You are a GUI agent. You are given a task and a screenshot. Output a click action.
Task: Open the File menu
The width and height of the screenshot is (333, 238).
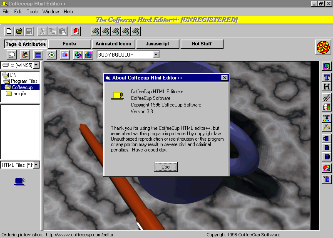point(6,12)
